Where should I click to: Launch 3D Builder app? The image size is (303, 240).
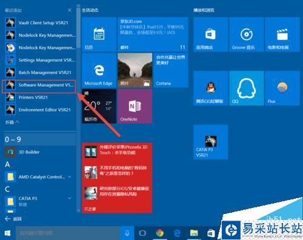[40, 152]
